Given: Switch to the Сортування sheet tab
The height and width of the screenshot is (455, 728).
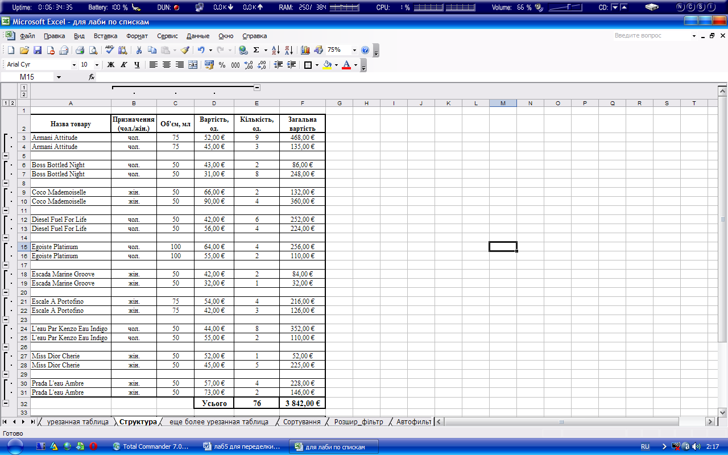Looking at the screenshot, I should [301, 422].
